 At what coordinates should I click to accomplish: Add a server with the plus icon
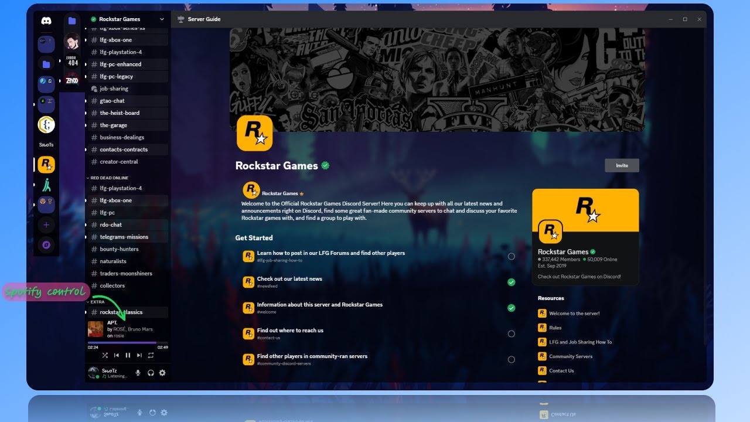46,224
